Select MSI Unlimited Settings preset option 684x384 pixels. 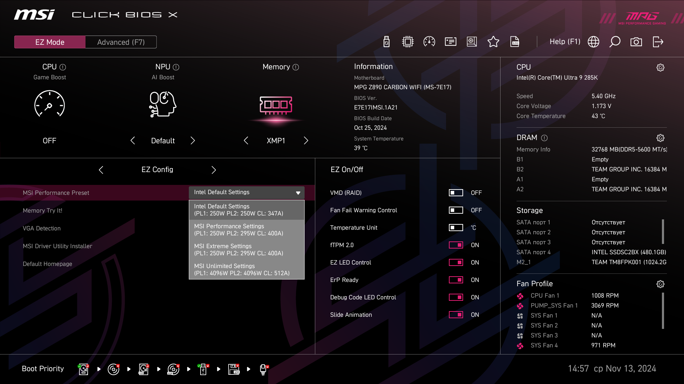(247, 270)
